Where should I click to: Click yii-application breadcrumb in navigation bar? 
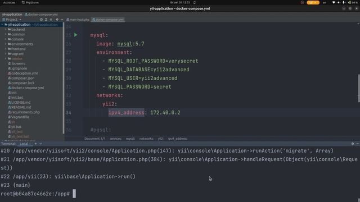[x=12, y=15]
